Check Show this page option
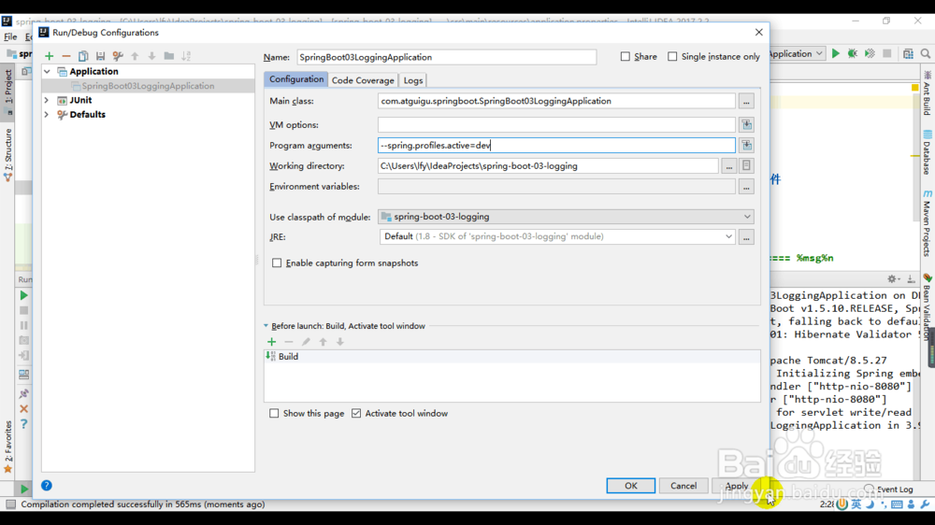This screenshot has width=935, height=525. tap(274, 413)
